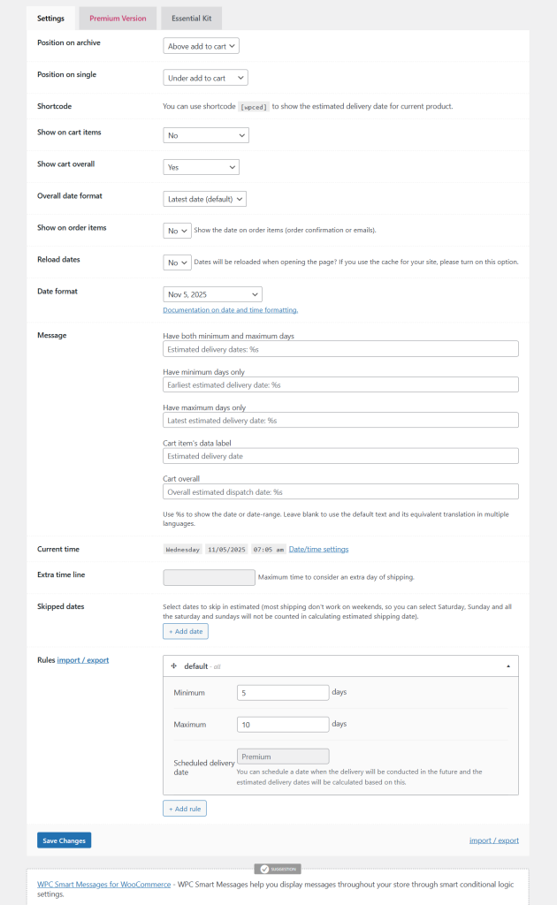Click the + Add date button

(x=185, y=631)
